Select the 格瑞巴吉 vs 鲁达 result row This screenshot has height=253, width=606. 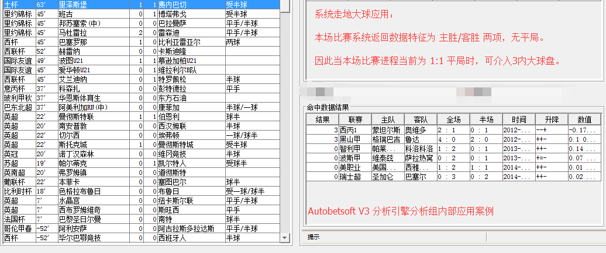(x=450, y=139)
